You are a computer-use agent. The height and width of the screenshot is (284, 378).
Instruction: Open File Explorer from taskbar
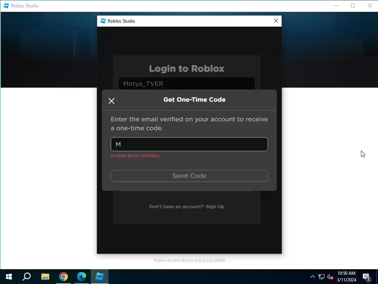point(45,277)
